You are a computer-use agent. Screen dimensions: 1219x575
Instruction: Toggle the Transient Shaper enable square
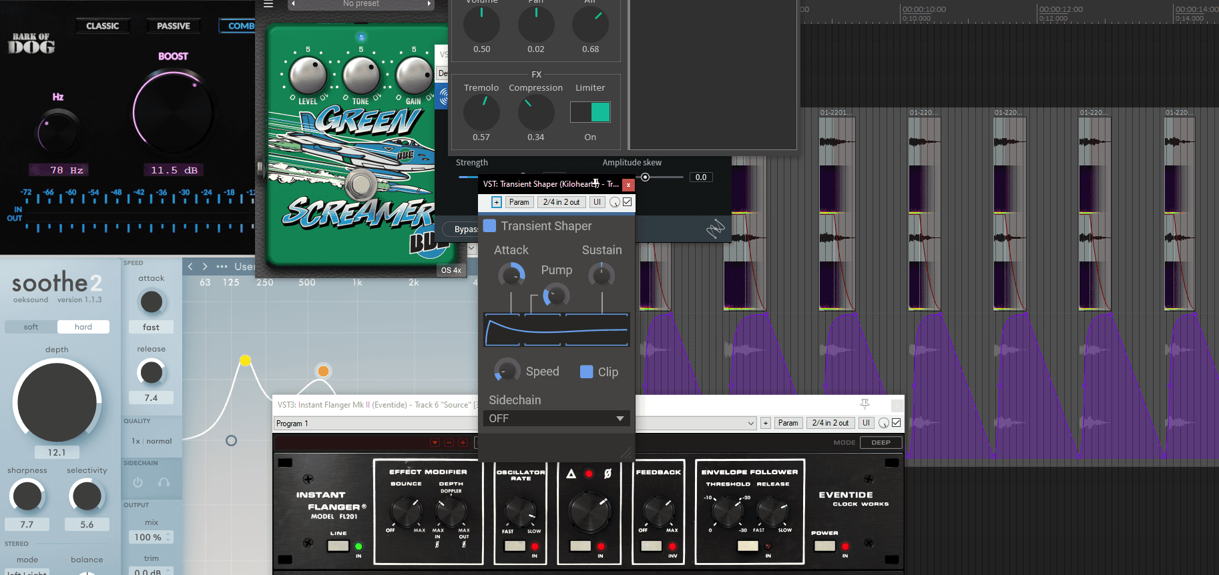pos(489,225)
